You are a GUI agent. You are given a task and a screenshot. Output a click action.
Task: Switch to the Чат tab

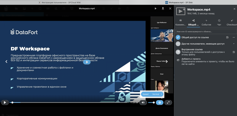[219, 23]
